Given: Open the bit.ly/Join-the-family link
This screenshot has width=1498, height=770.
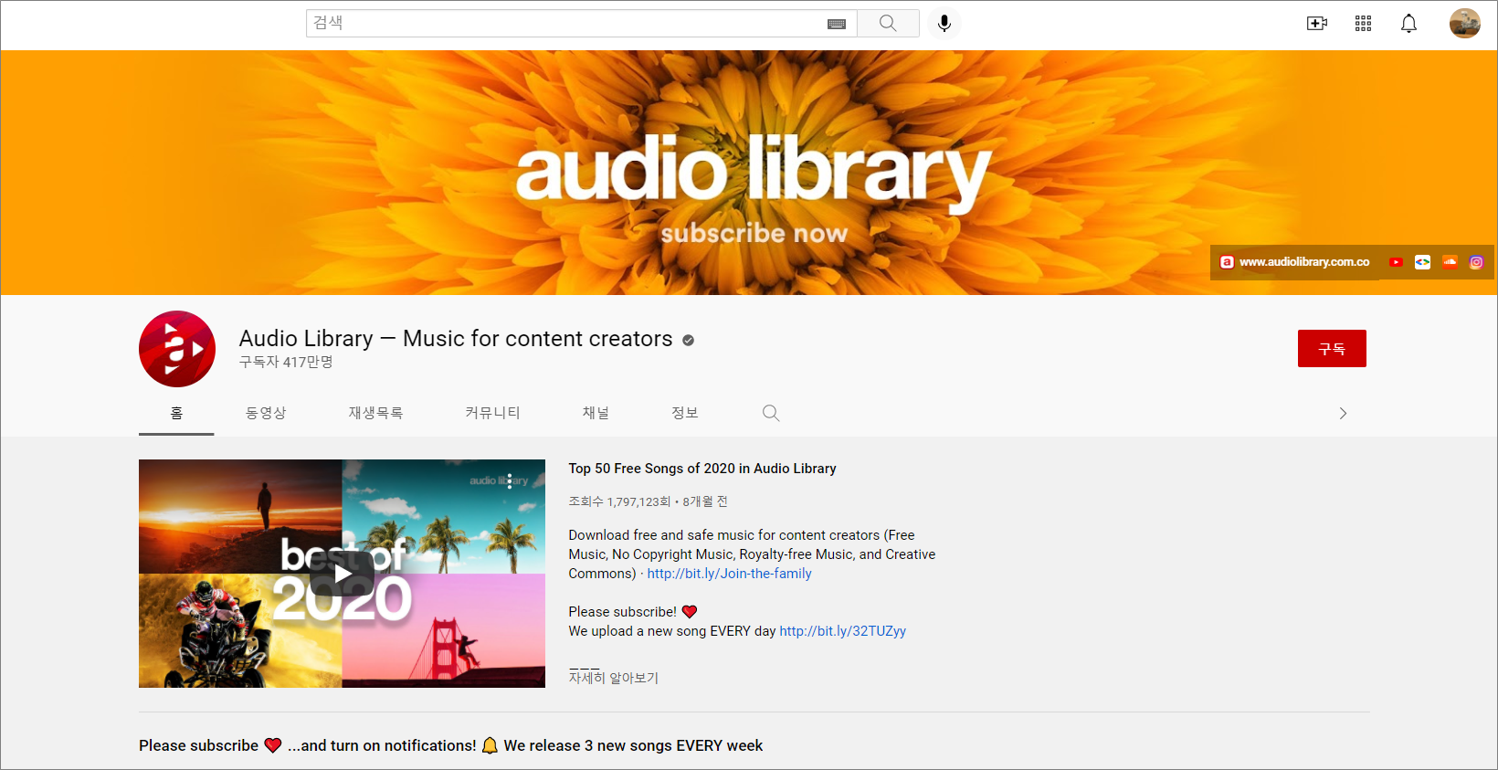Looking at the screenshot, I should 729,574.
